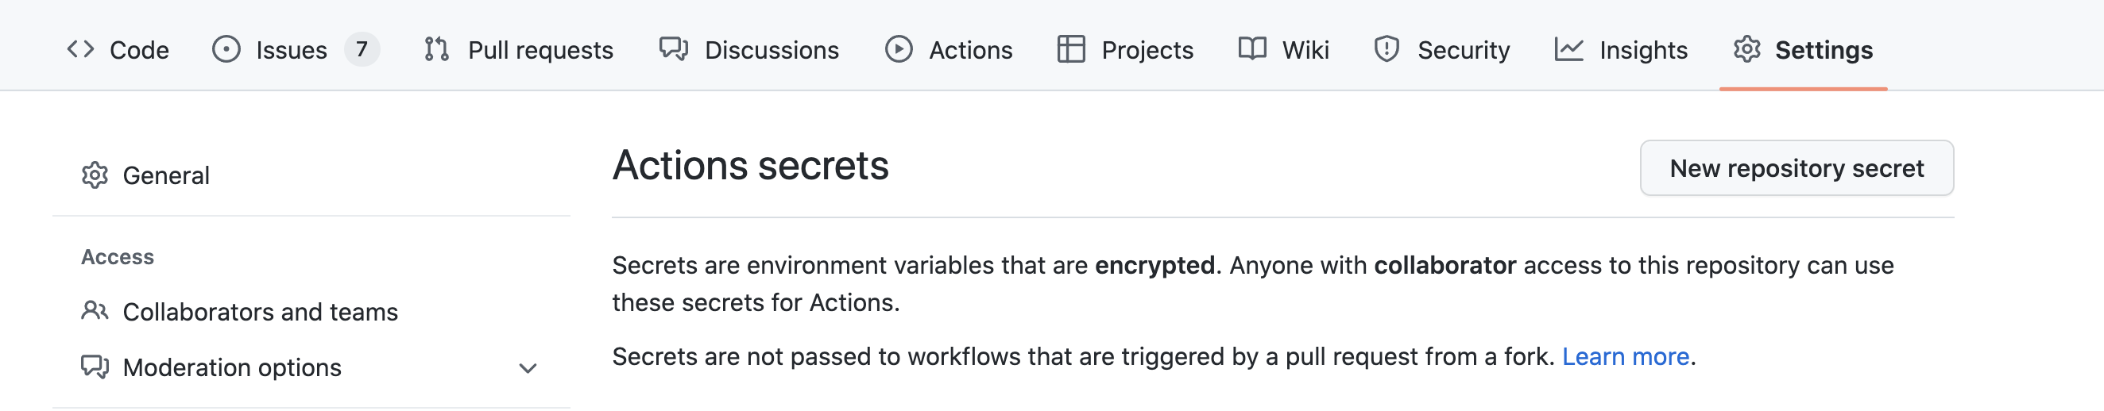Image resolution: width=2104 pixels, height=411 pixels.
Task: Open the Moderation options section
Action: click(232, 368)
